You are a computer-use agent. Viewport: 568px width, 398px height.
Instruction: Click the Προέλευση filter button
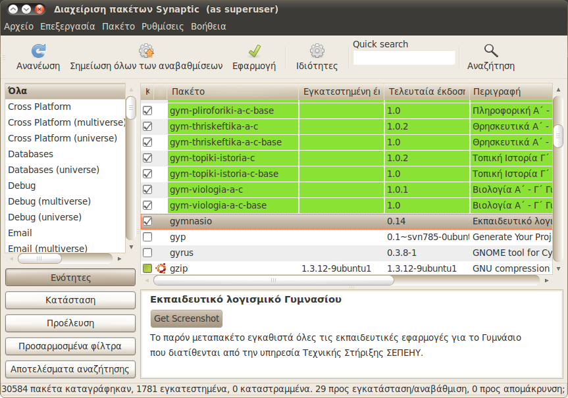pos(70,323)
